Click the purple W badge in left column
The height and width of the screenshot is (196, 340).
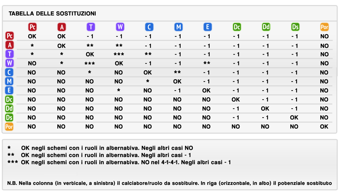pyautogui.click(x=9, y=63)
